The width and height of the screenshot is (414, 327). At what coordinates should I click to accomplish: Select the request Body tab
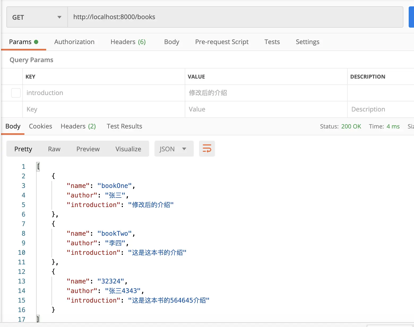pos(172,42)
